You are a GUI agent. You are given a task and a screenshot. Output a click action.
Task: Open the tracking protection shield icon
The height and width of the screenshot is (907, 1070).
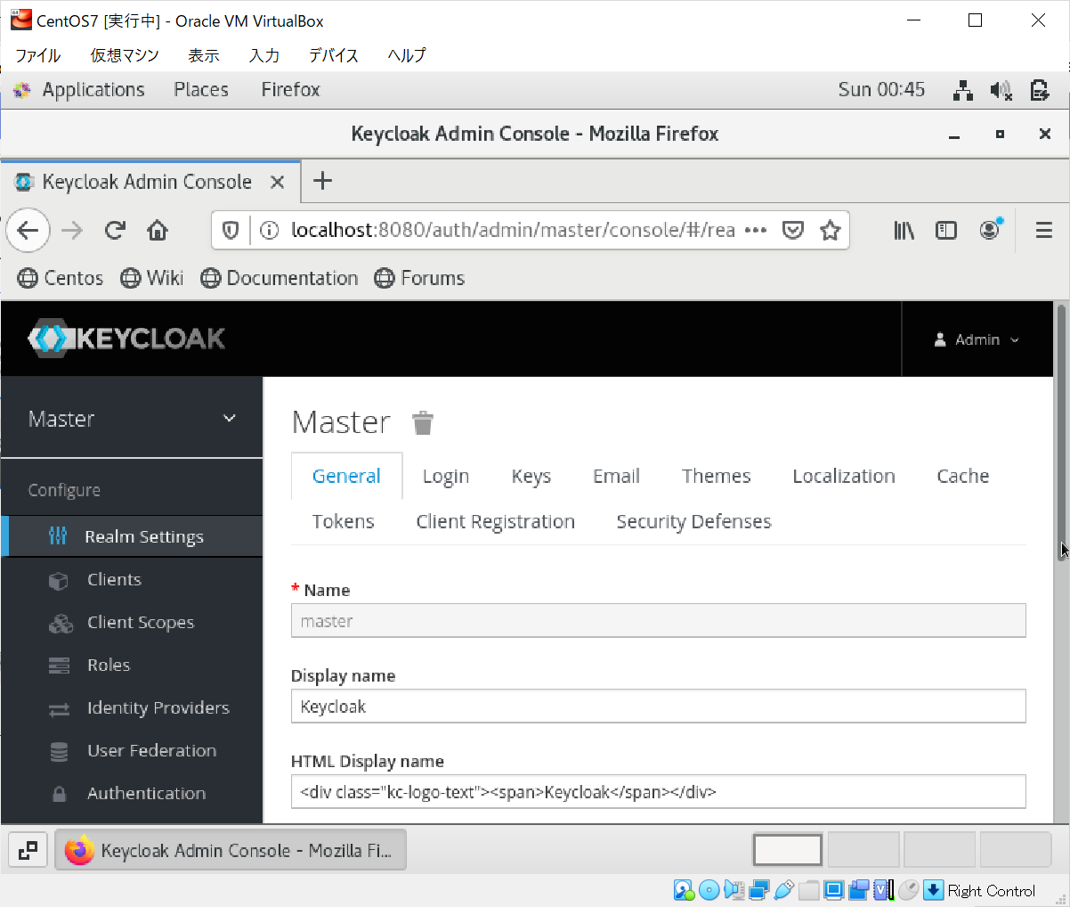click(x=231, y=231)
